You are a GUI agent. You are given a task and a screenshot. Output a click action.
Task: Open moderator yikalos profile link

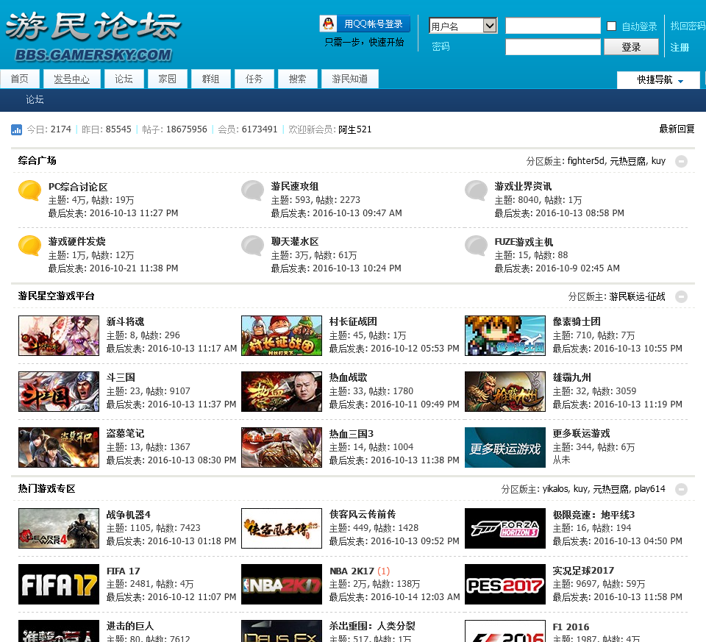(555, 488)
